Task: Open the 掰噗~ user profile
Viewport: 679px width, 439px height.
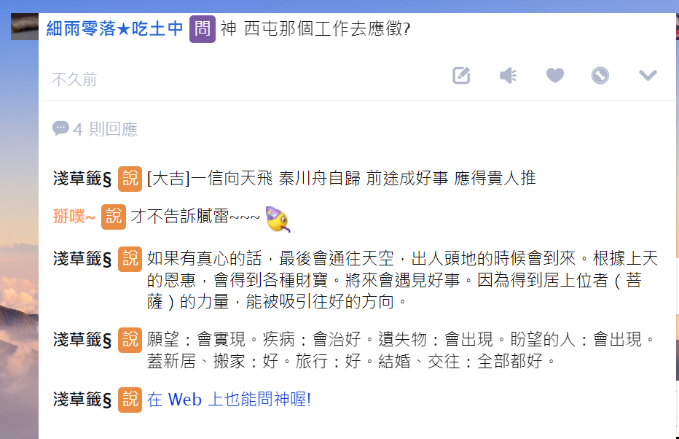Action: [x=74, y=216]
